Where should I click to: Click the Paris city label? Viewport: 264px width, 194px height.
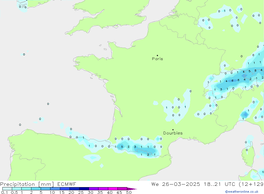(157, 59)
